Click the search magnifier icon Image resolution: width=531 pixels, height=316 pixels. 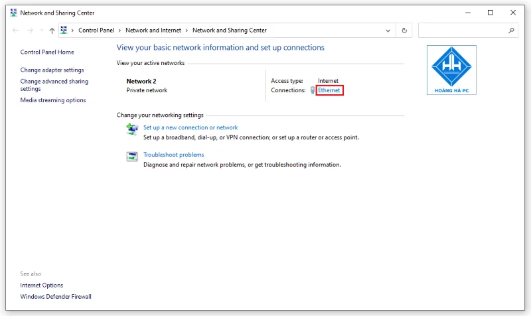[x=511, y=31]
